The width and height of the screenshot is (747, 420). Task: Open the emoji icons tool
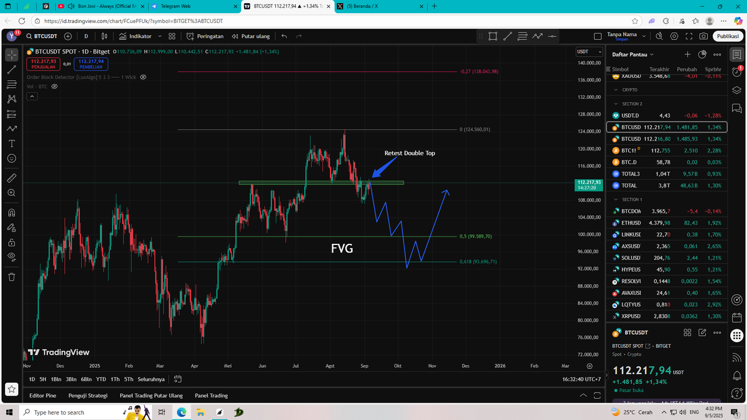pos(12,158)
